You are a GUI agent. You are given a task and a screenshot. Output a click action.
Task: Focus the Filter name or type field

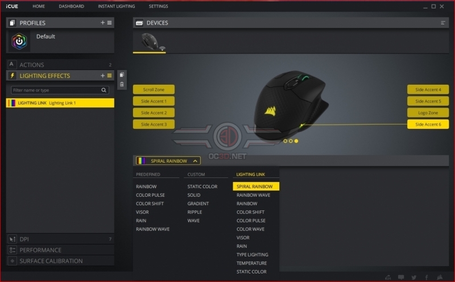[x=60, y=90]
